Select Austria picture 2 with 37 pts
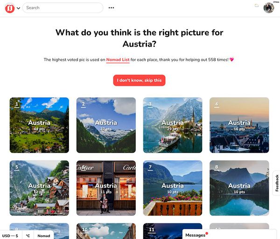This screenshot has width=280, height=239. click(x=106, y=125)
